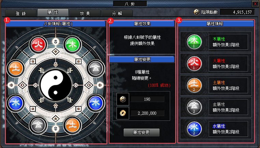Click the orange 土 orb on wheel's left side
This screenshot has width=260, height=148.
[16, 68]
